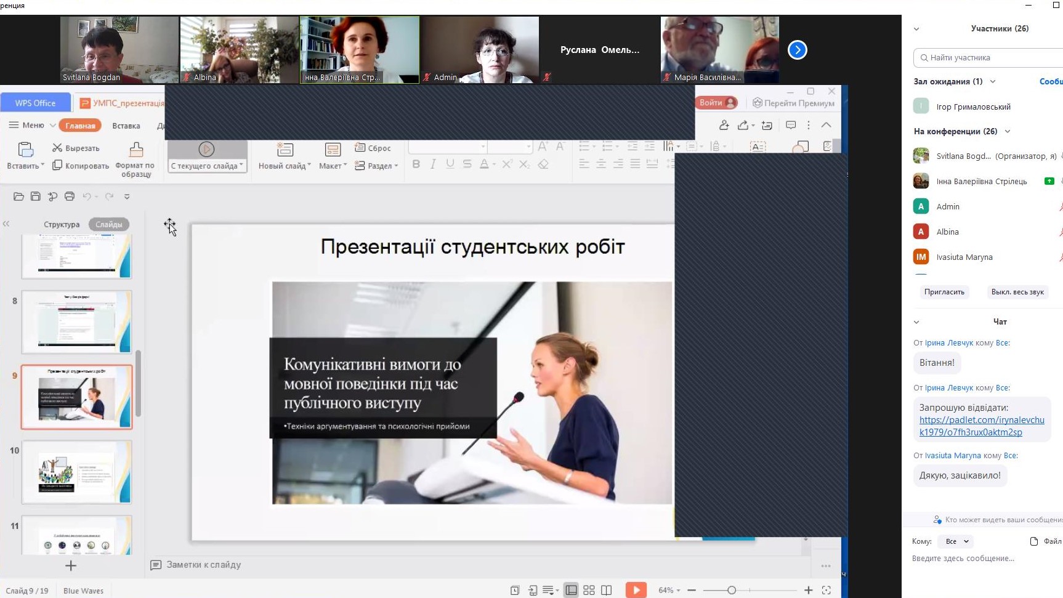Show next video participants with blue arrow
Viewport: 1063px width, 598px height.
click(x=797, y=50)
